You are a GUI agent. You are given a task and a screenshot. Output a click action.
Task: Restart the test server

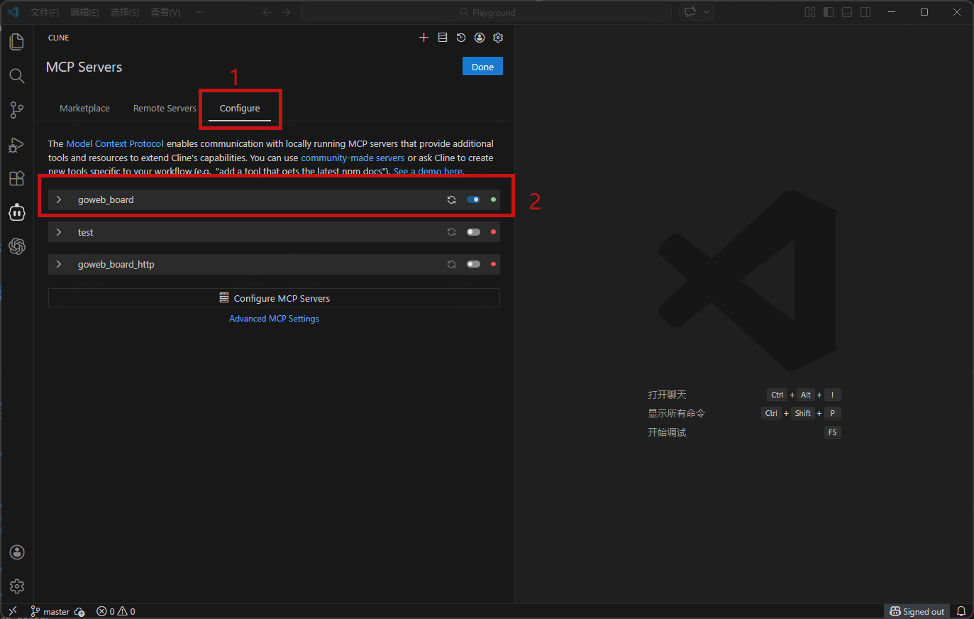(x=451, y=232)
